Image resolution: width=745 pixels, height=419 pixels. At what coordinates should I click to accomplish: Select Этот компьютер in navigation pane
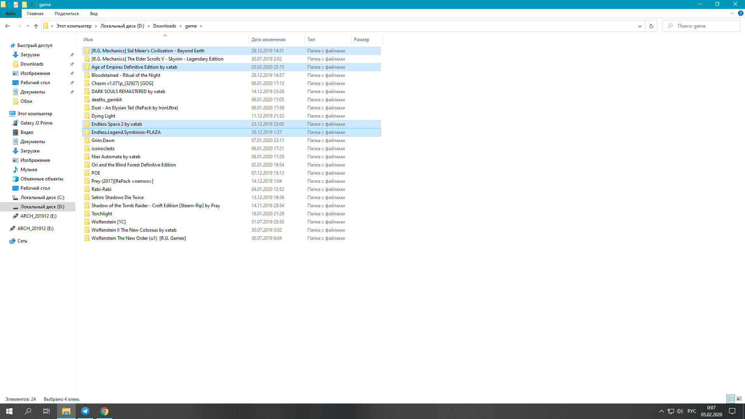point(35,114)
